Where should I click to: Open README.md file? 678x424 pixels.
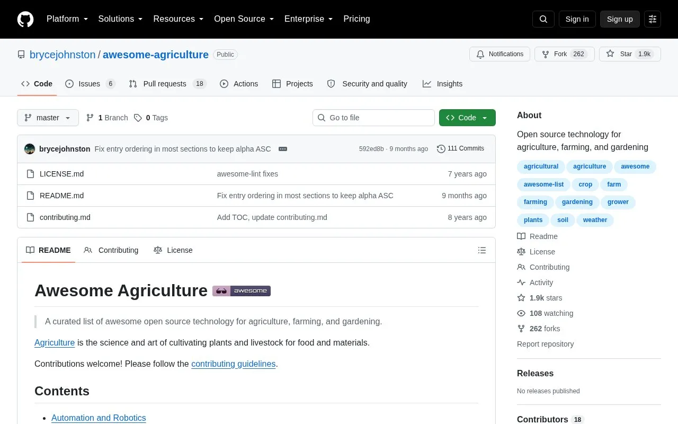(61, 196)
